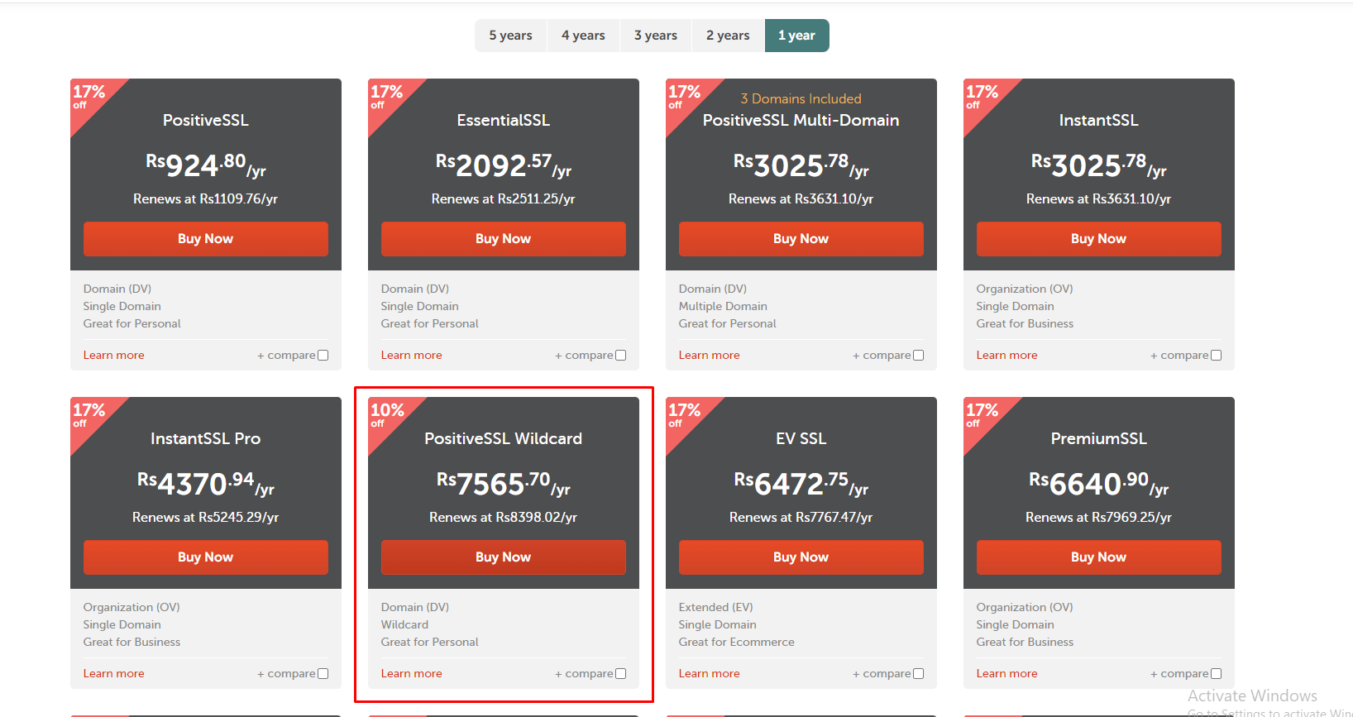Click the PositiveSSL Wildcard title
The image size is (1353, 717).
click(x=504, y=439)
